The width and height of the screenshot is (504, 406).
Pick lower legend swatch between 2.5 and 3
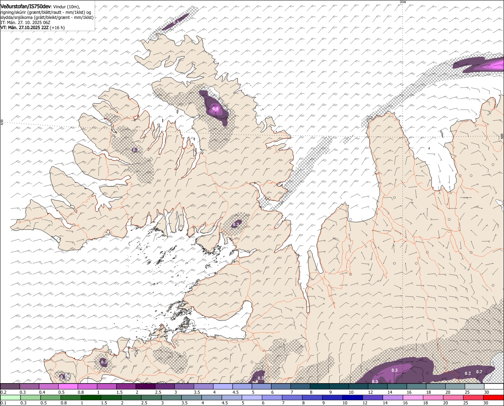click(x=151, y=397)
